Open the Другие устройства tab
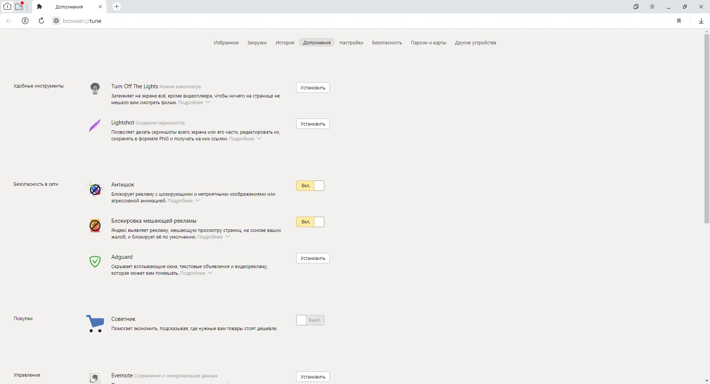710x384 pixels. point(476,43)
